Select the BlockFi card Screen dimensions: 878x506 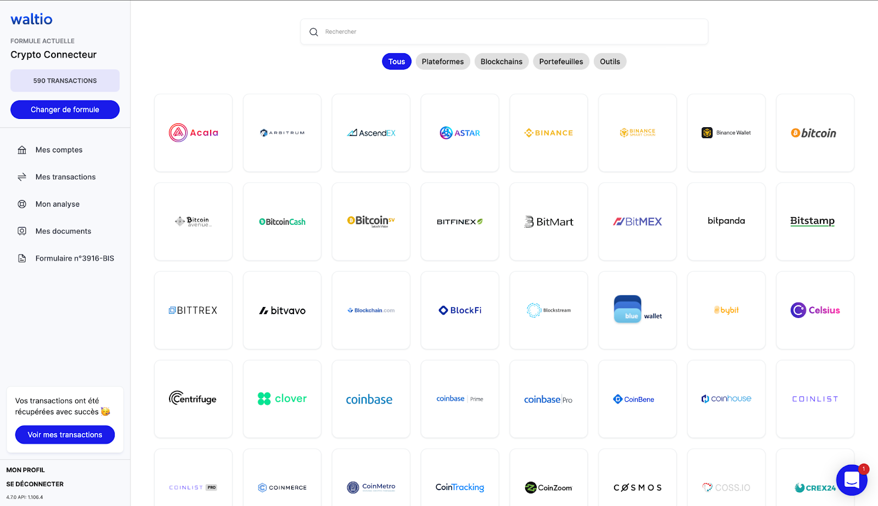[460, 310]
